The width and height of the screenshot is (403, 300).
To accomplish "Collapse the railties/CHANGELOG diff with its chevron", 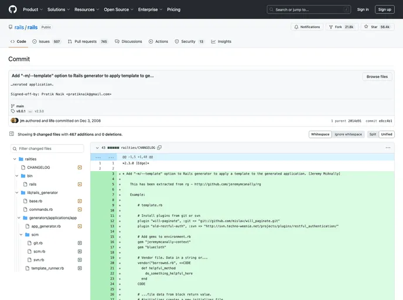I will (97, 148).
